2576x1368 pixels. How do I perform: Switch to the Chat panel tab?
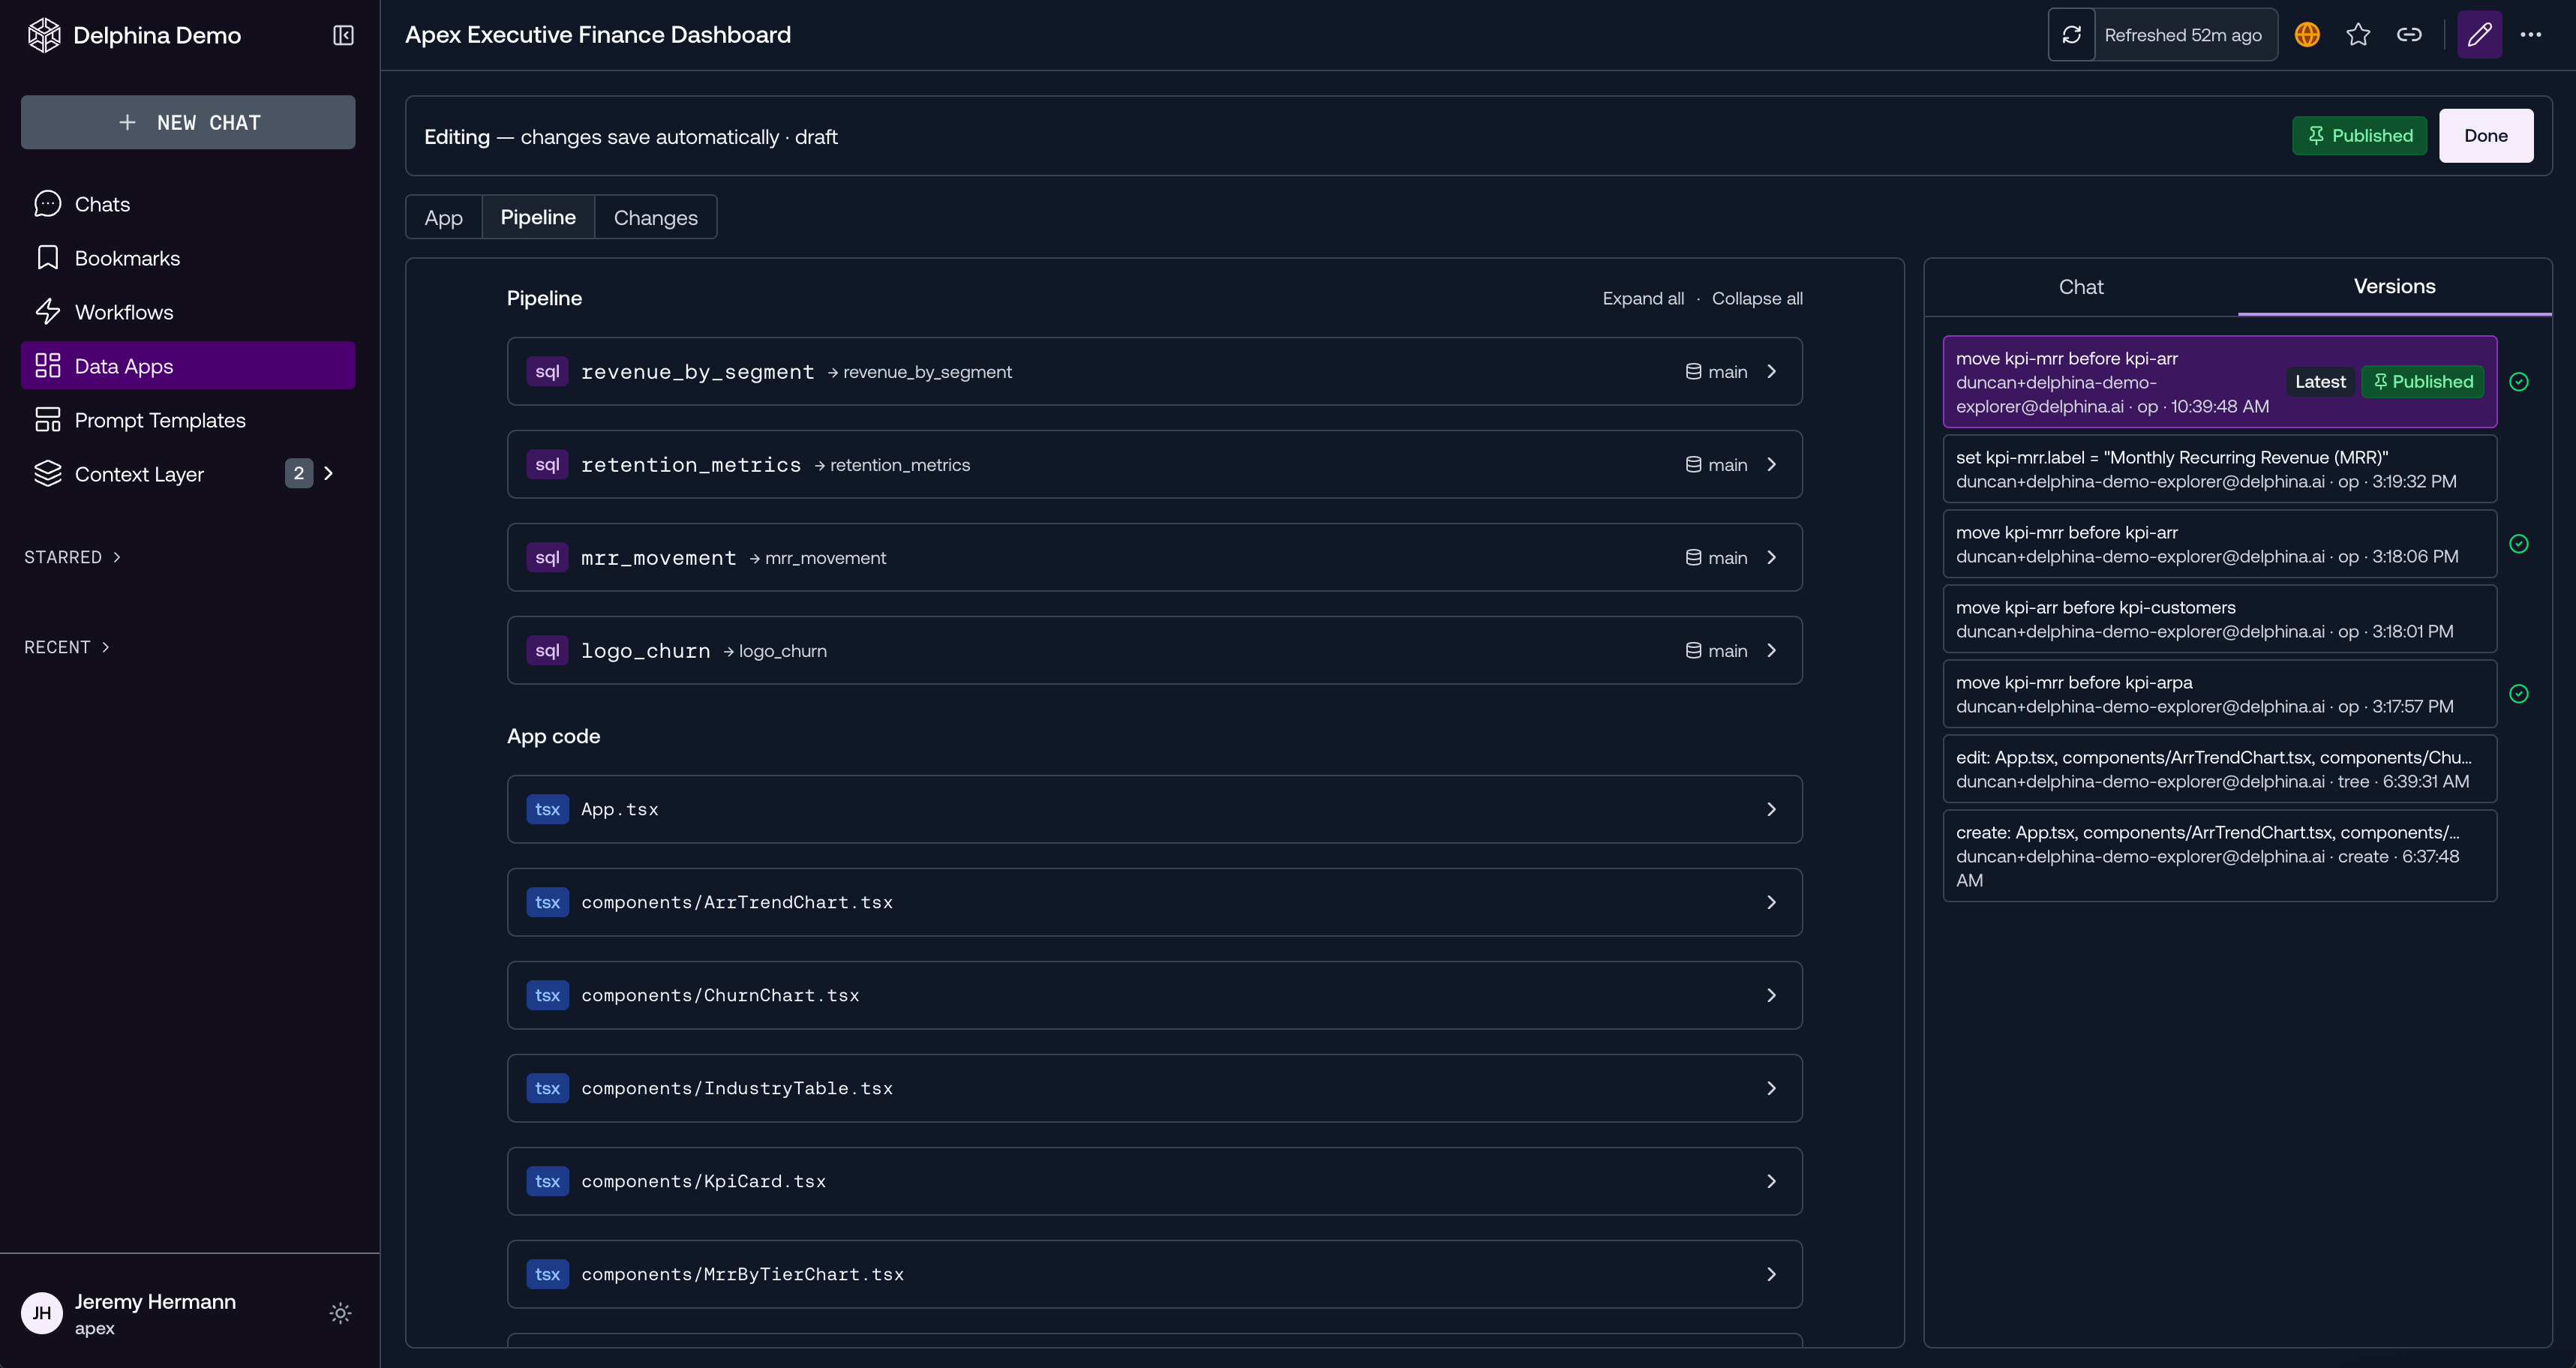(2081, 287)
